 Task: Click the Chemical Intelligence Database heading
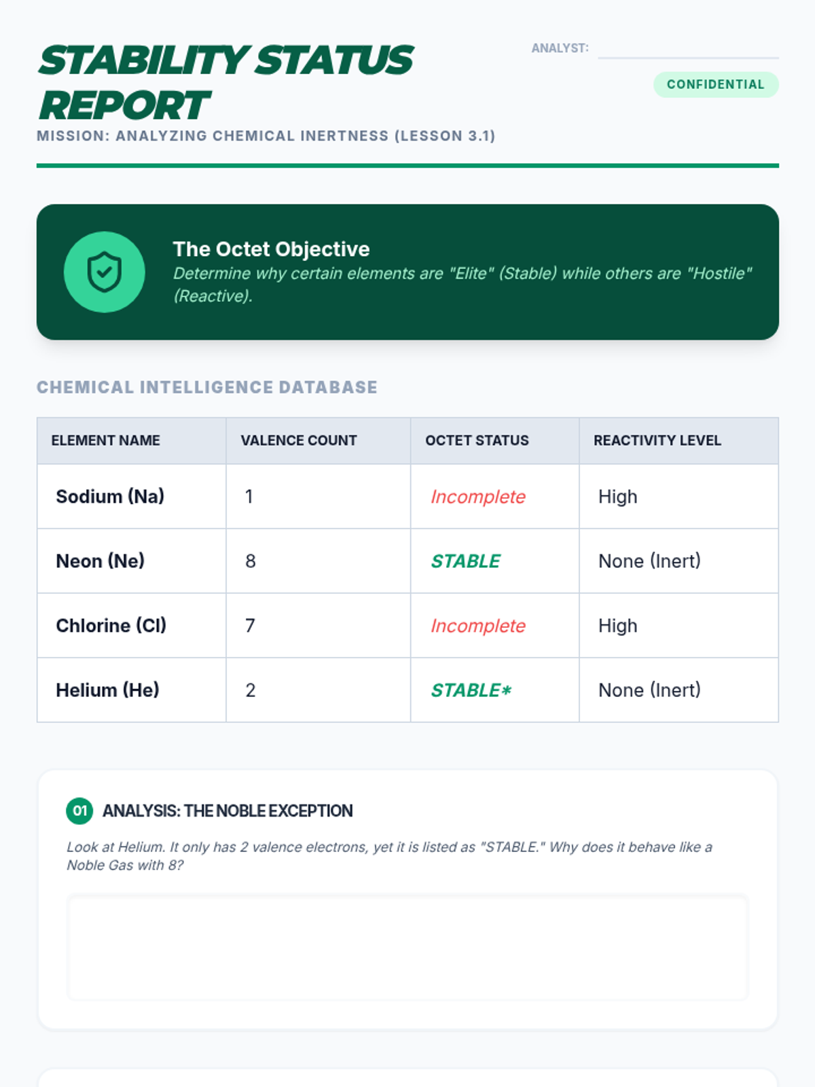coord(207,387)
